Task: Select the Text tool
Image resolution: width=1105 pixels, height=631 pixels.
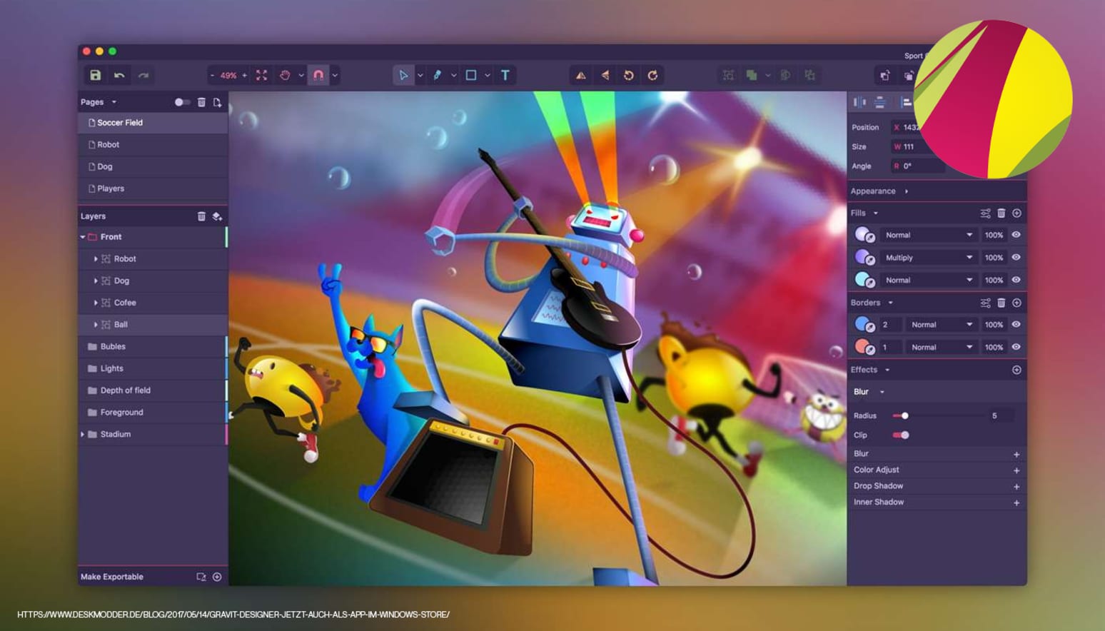Action: tap(505, 74)
